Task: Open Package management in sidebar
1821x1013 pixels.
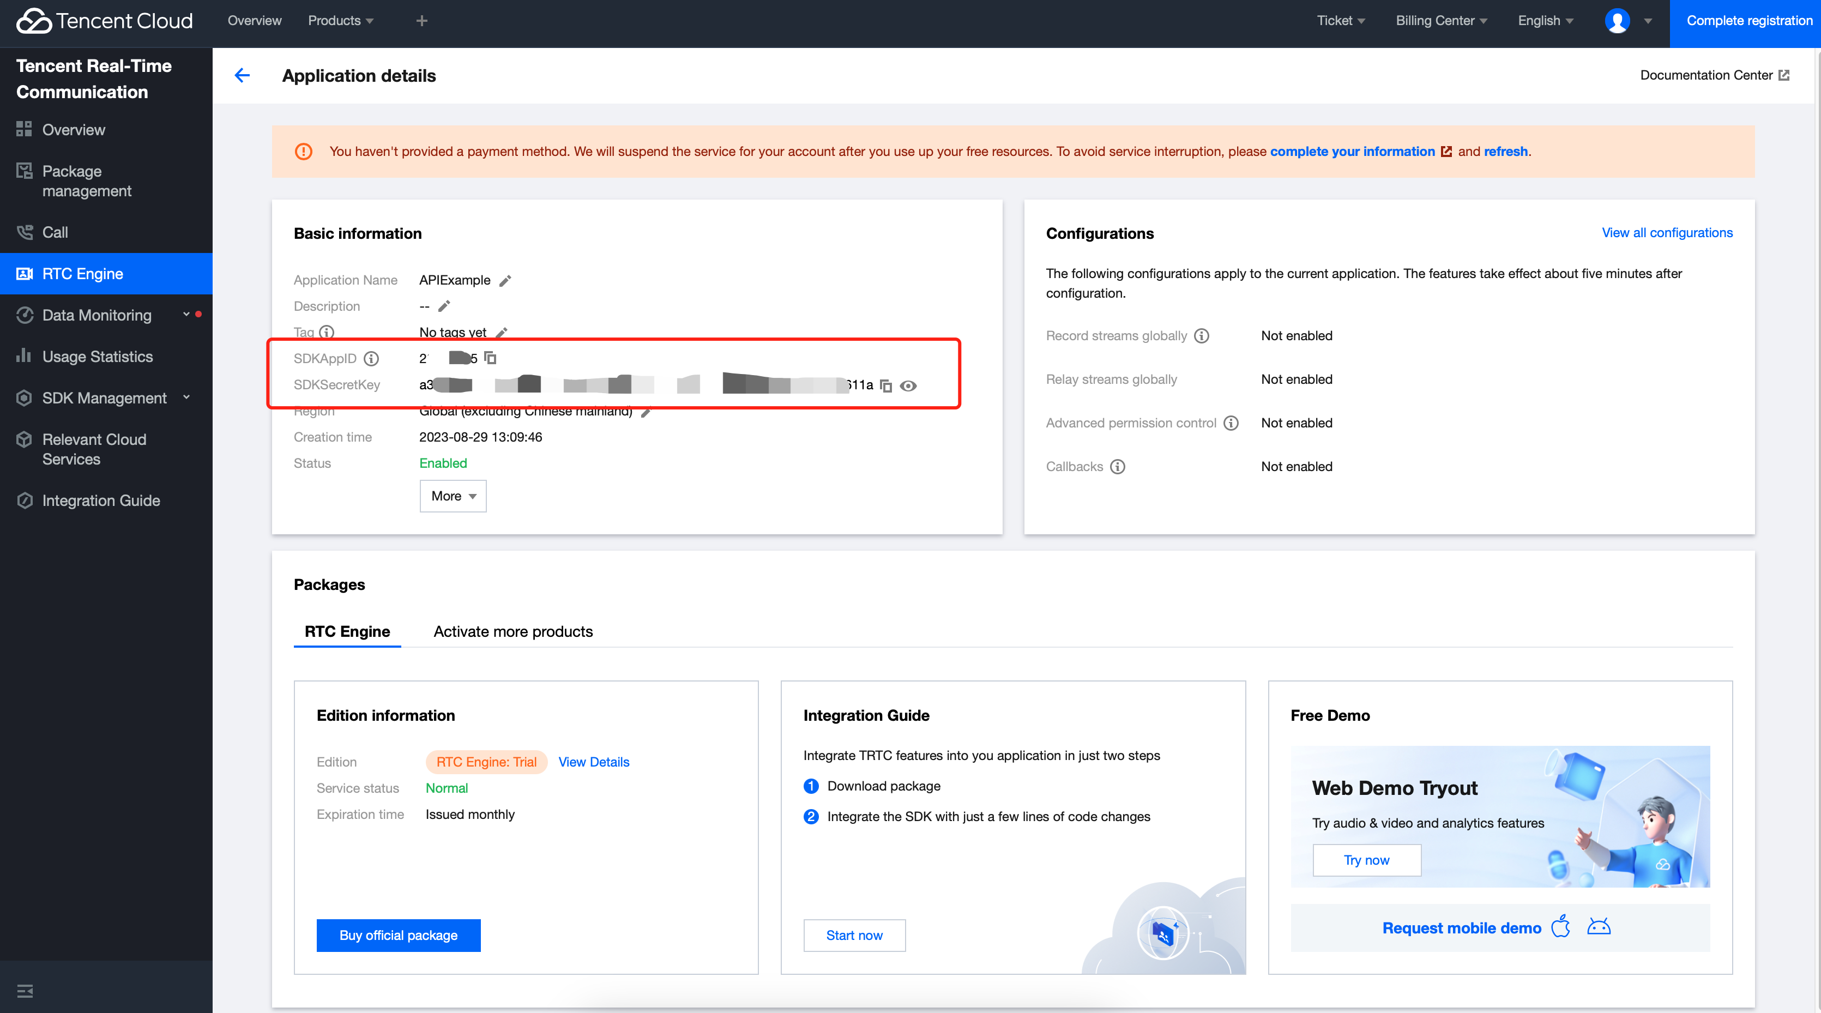Action: pyautogui.click(x=106, y=181)
